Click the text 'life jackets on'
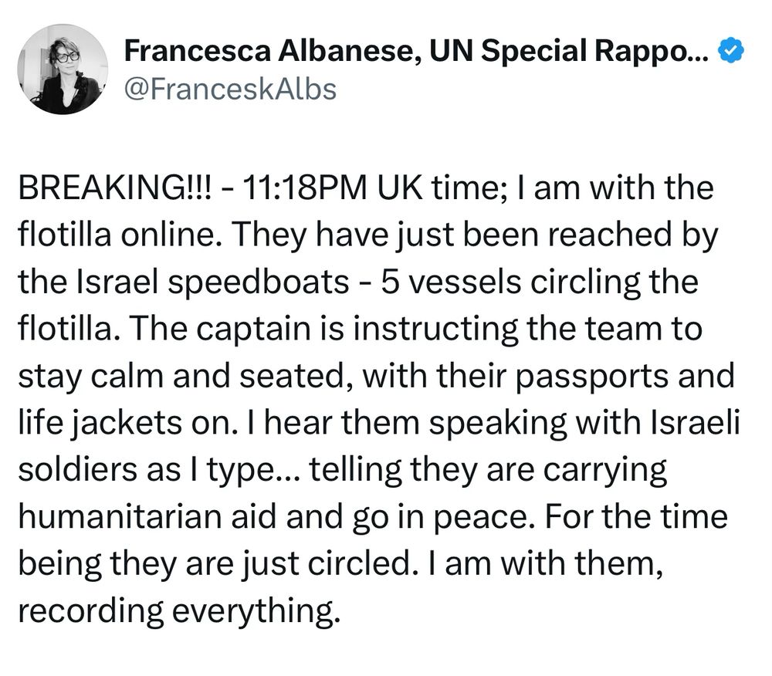 coord(124,423)
